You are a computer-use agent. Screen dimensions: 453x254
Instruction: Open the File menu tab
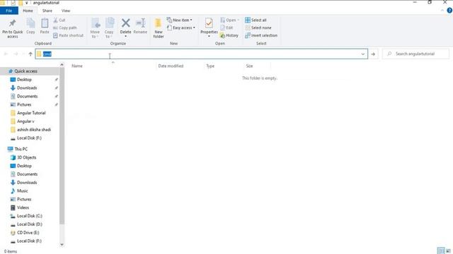[x=9, y=11]
